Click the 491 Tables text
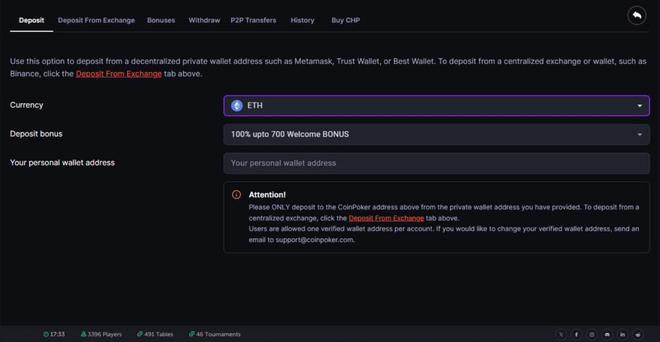The image size is (660, 342). (159, 334)
